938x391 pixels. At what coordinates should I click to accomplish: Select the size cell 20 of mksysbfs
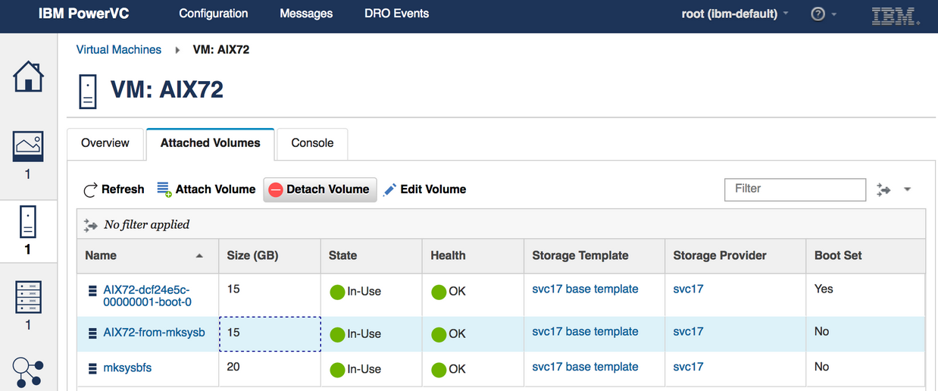click(270, 369)
